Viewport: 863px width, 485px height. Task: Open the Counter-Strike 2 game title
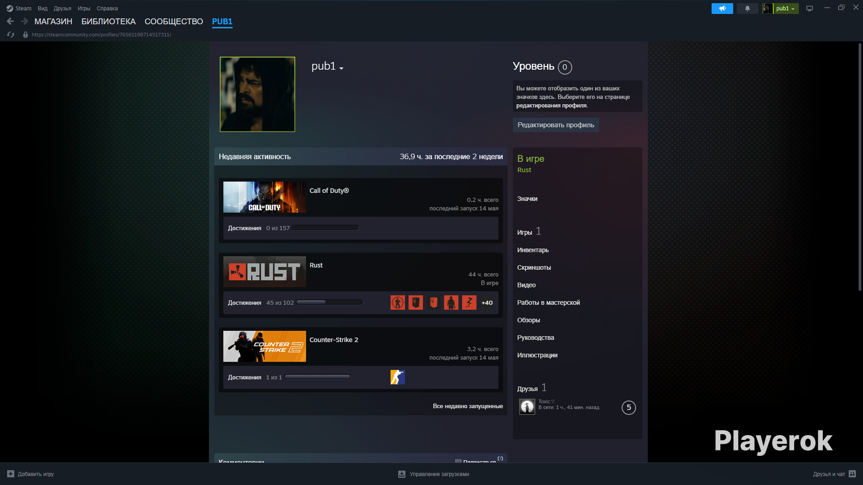tap(334, 339)
